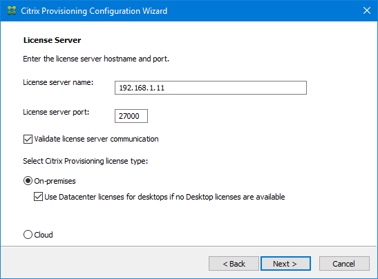The image size is (378, 279).
Task: Click the 'License Server' heading text
Action: click(x=52, y=40)
